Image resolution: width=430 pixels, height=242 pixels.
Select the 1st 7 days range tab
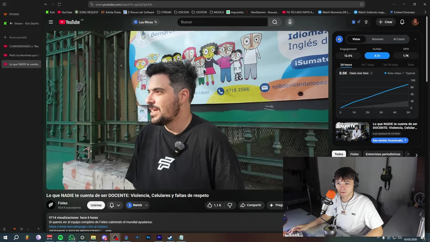[368, 65]
